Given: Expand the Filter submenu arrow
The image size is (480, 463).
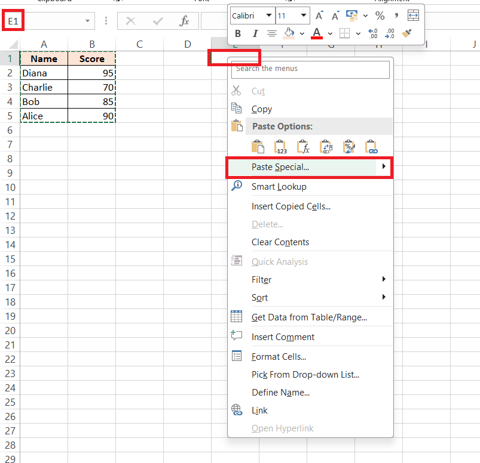Looking at the screenshot, I should 384,279.
